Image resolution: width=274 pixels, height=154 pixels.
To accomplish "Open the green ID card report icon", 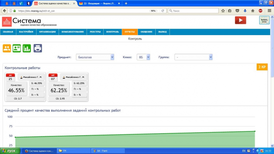I will 17,48.
